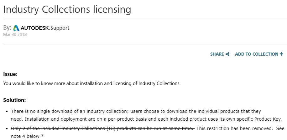Click the 'no single download' bullet text
This screenshot has height=140, width=287.
pyautogui.click(x=146, y=115)
